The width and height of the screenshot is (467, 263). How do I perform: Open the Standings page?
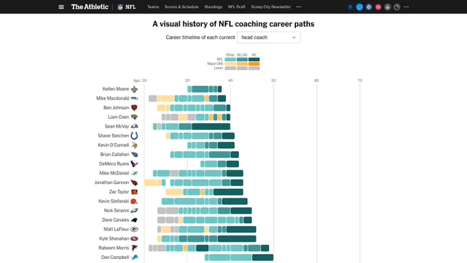214,7
